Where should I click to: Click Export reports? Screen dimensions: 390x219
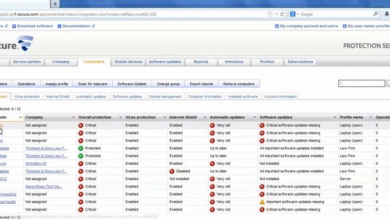click(201, 84)
